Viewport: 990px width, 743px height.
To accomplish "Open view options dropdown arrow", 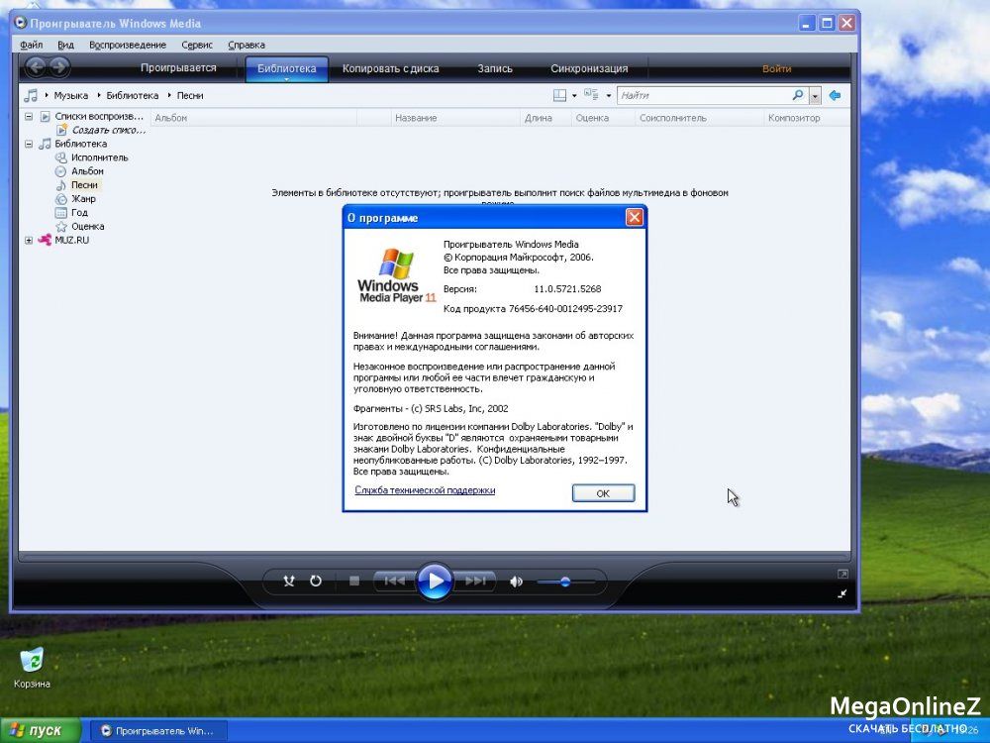I will [608, 96].
